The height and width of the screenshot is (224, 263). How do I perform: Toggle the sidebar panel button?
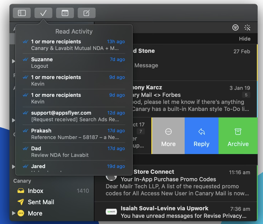click(22, 13)
